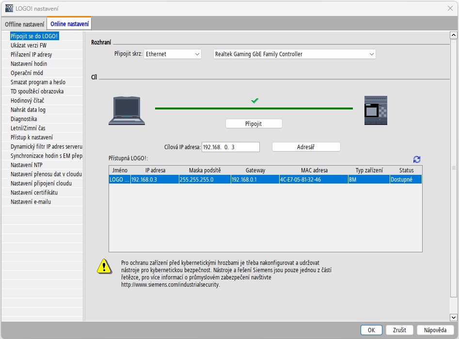
Task: Click the Typ zařízení column header
Action: (x=369, y=170)
